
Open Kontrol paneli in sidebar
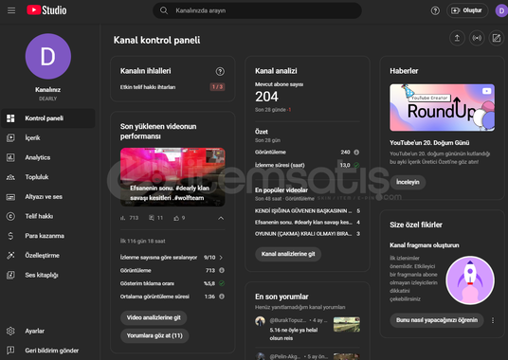(x=48, y=118)
